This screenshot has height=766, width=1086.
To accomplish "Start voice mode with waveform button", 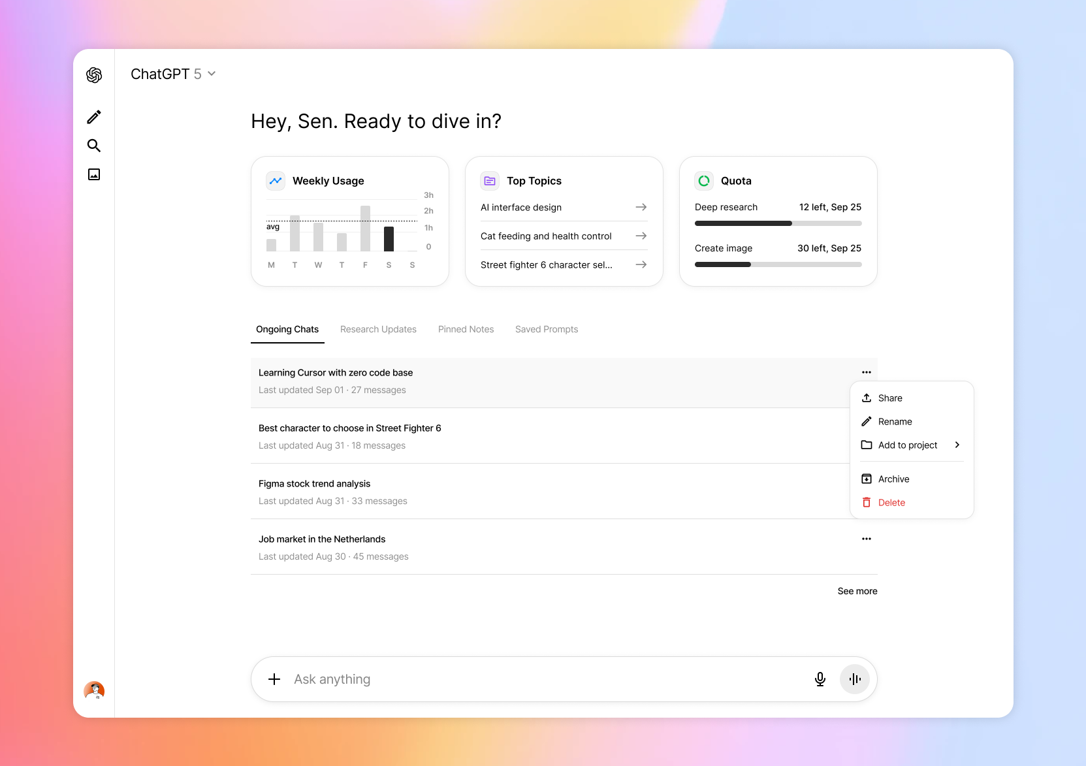I will pyautogui.click(x=854, y=679).
